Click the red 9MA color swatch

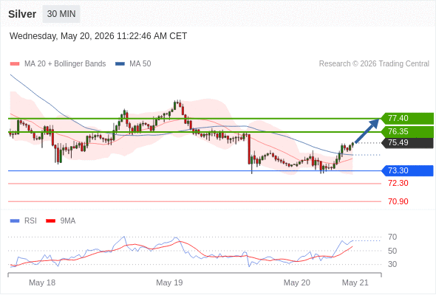click(x=50, y=221)
